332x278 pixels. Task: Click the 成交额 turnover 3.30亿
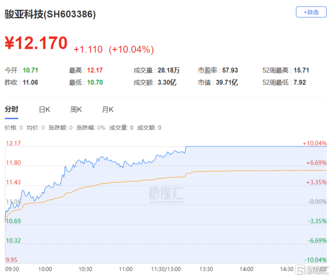167,83
